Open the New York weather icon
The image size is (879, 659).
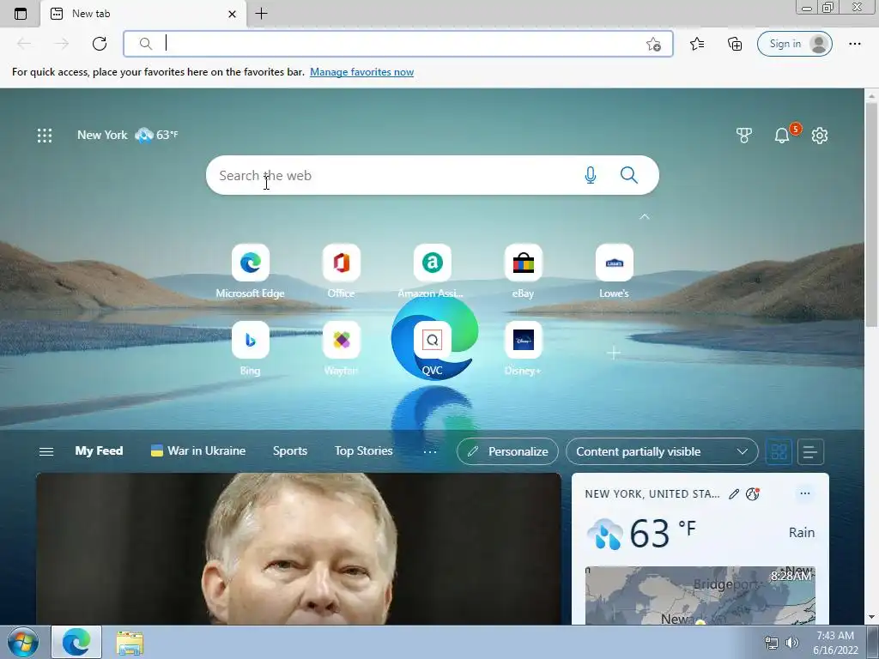pyautogui.click(x=144, y=135)
